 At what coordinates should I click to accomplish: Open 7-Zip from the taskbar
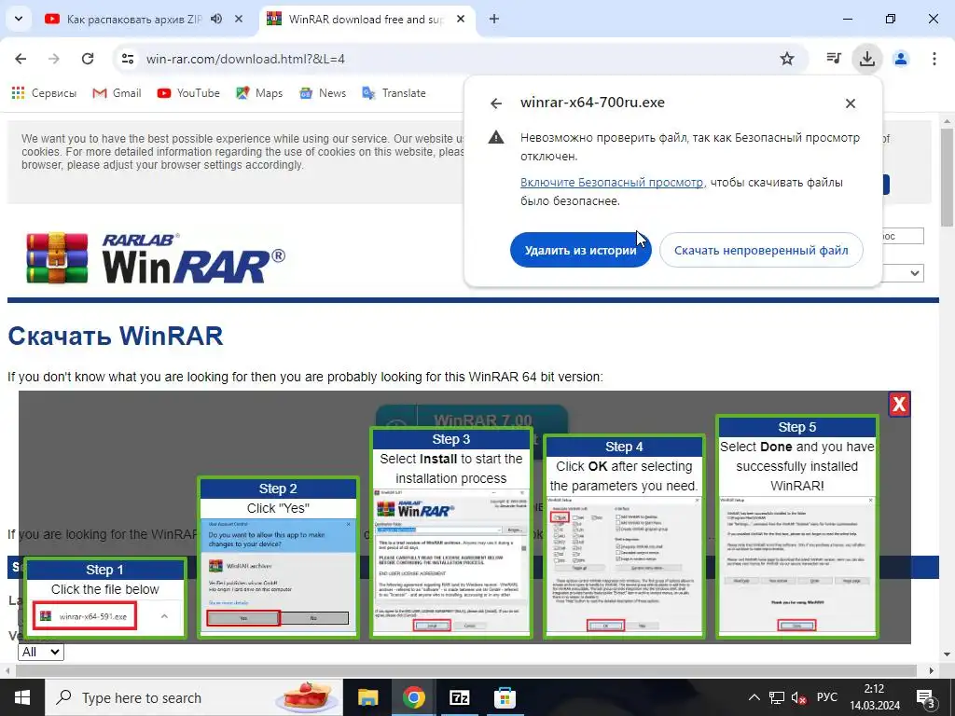point(459,697)
